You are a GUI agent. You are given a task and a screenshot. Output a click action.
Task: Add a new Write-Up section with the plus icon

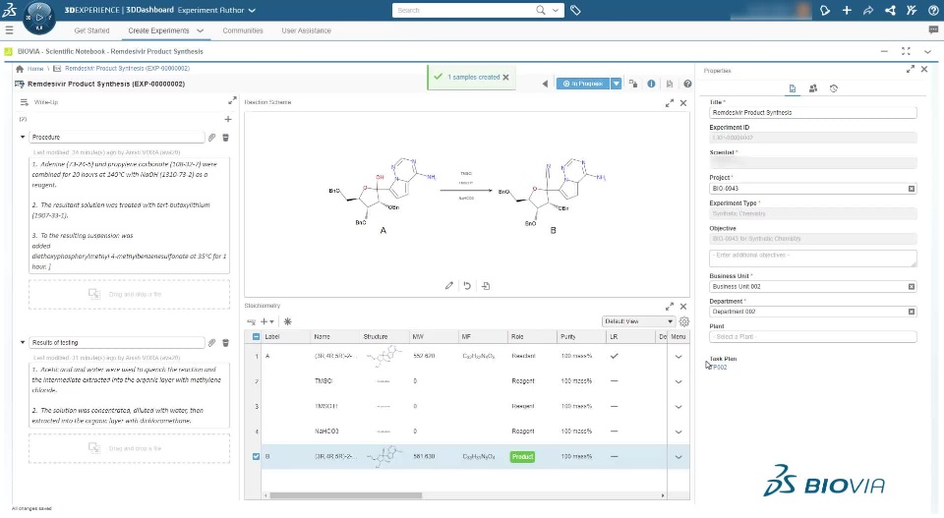coord(228,119)
